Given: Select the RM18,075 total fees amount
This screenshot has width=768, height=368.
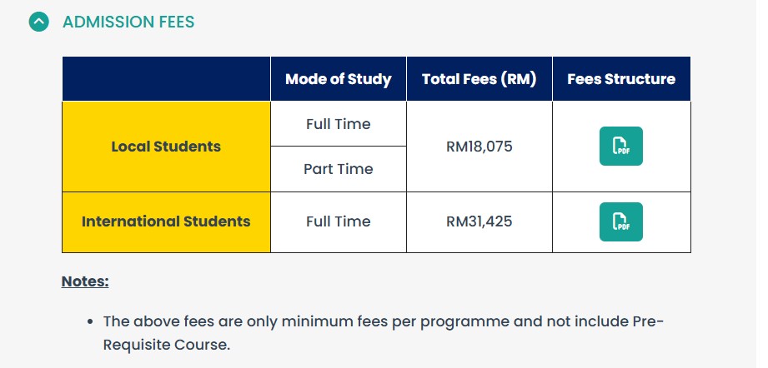Looking at the screenshot, I should [479, 147].
